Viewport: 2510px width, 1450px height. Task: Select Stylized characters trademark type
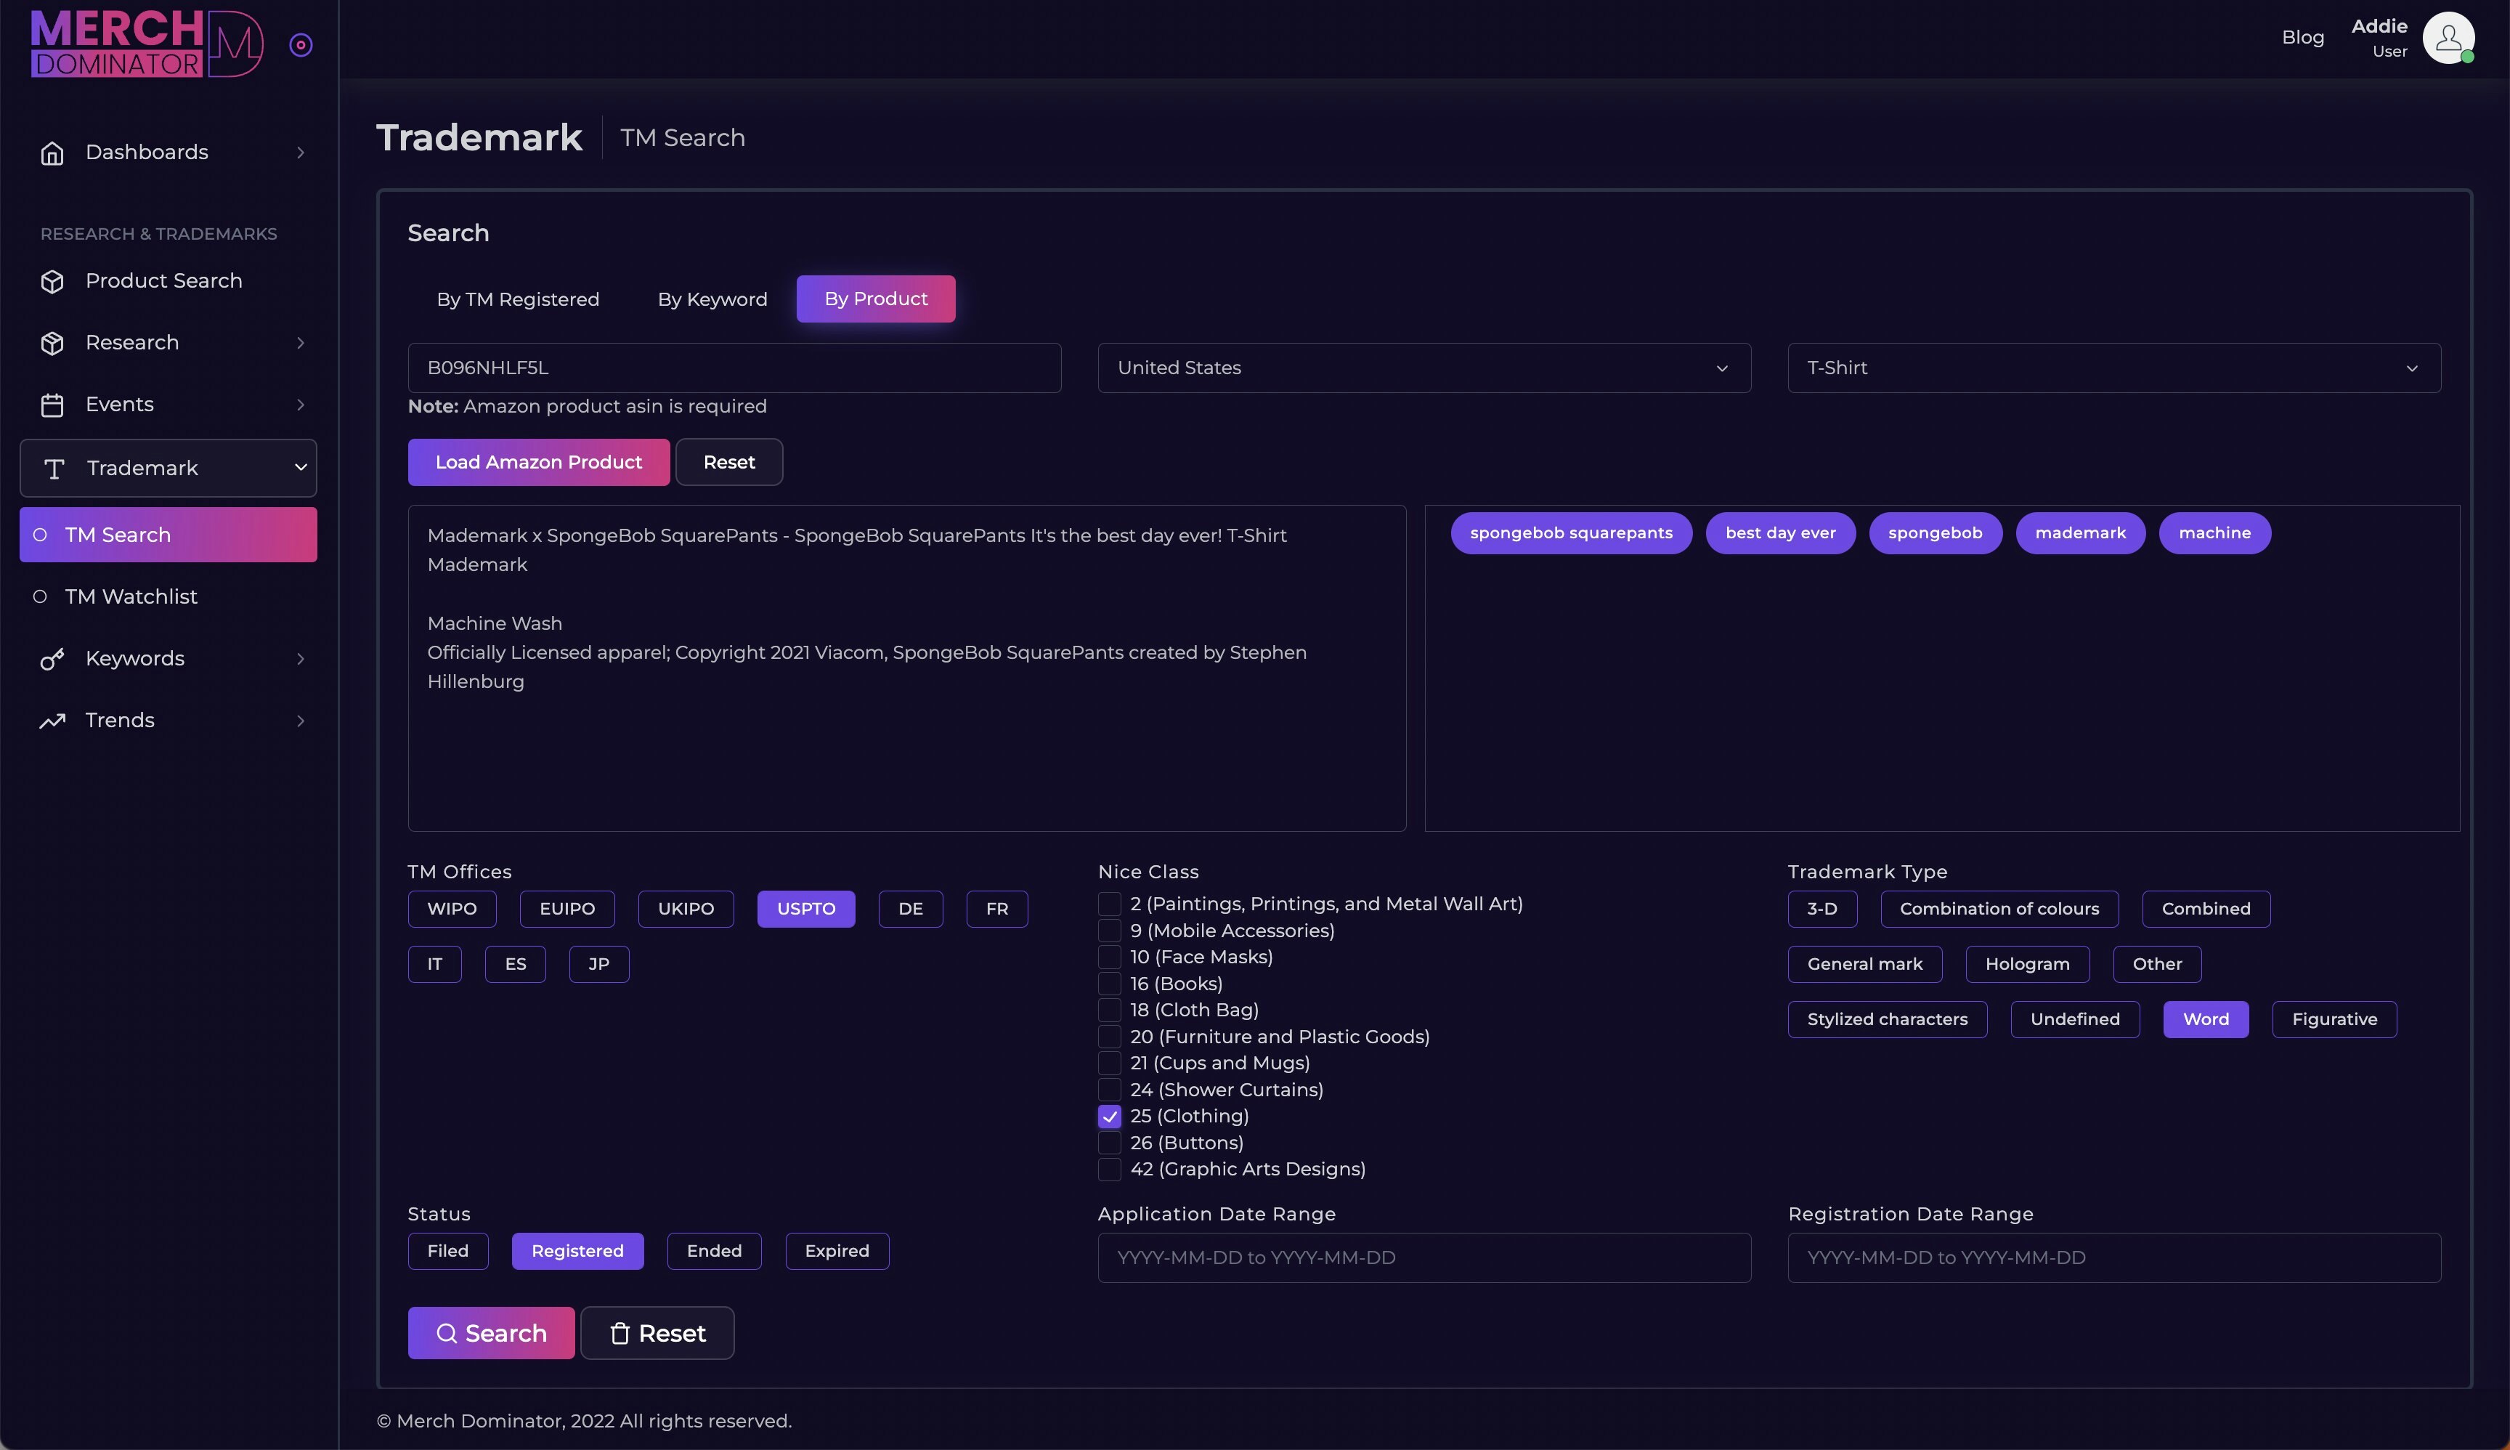point(1887,1020)
